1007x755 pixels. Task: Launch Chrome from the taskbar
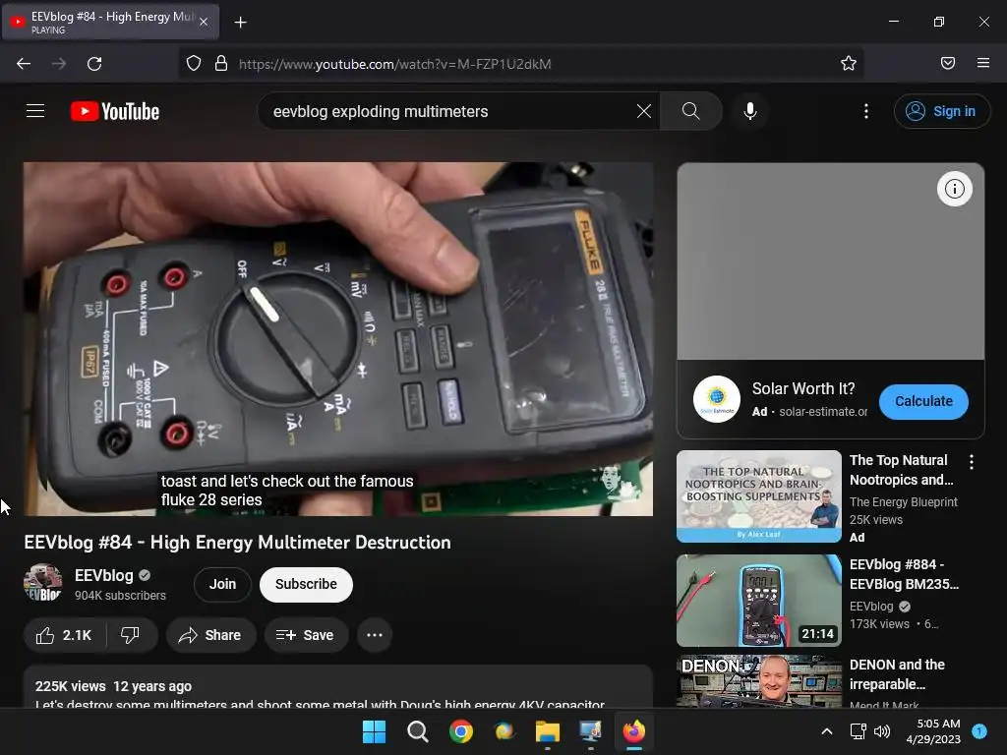click(x=460, y=731)
